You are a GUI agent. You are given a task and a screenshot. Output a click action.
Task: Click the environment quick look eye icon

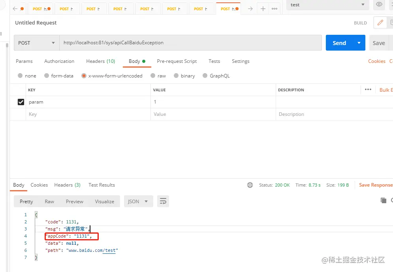coord(379,4)
